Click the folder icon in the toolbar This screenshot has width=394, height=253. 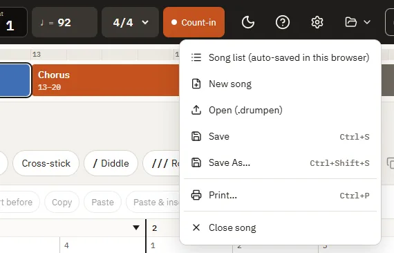point(350,22)
